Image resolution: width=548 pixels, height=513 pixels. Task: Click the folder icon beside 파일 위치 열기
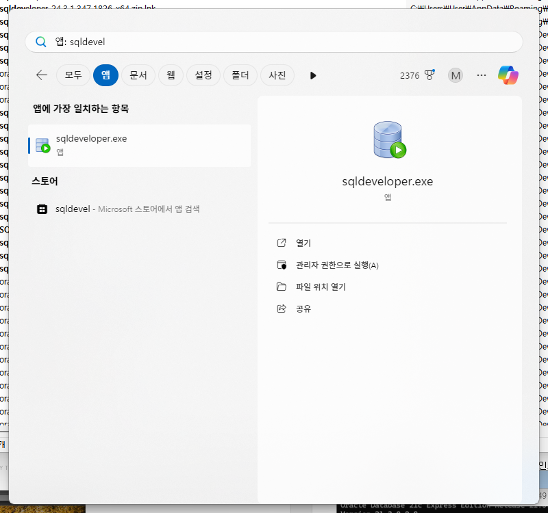[x=282, y=287]
